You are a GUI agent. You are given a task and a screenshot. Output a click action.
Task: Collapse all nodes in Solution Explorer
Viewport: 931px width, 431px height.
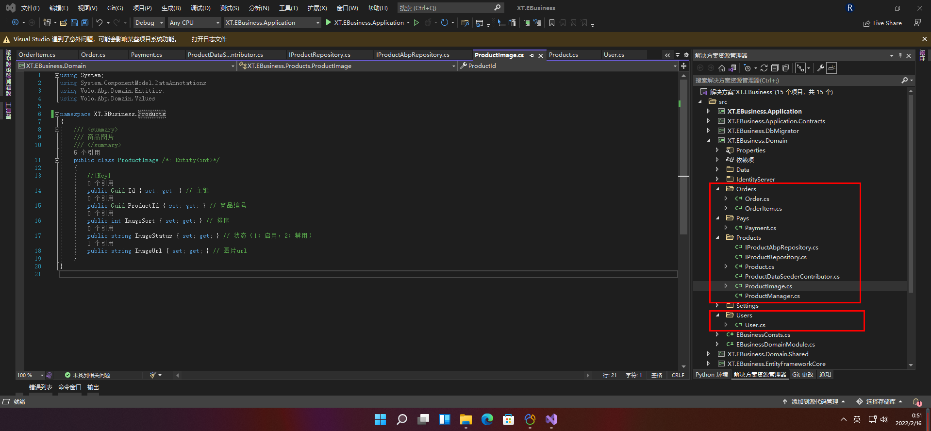click(x=775, y=68)
